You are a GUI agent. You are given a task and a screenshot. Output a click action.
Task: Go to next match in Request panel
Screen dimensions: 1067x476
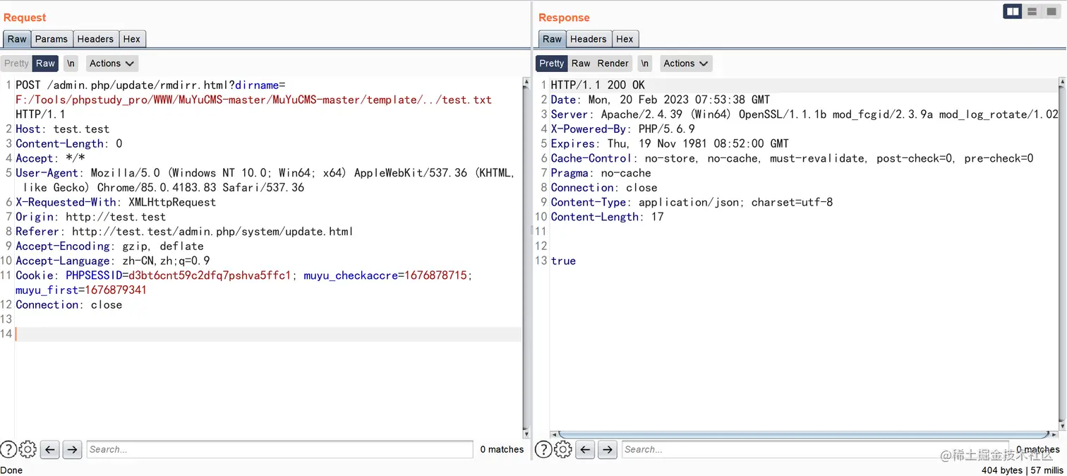72,449
